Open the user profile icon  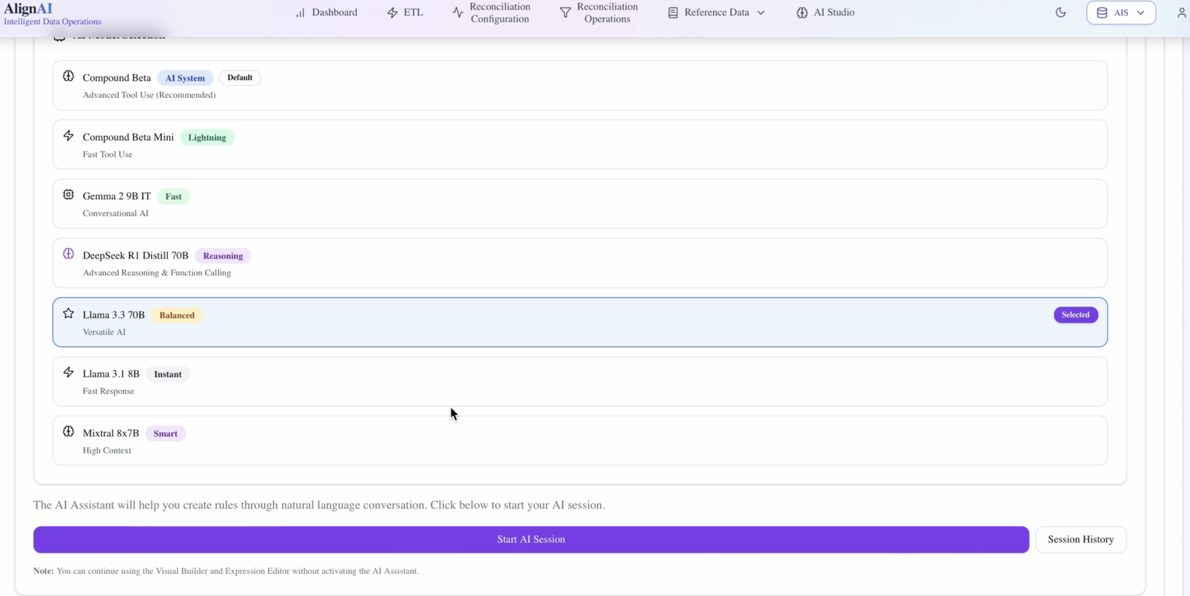1181,12
